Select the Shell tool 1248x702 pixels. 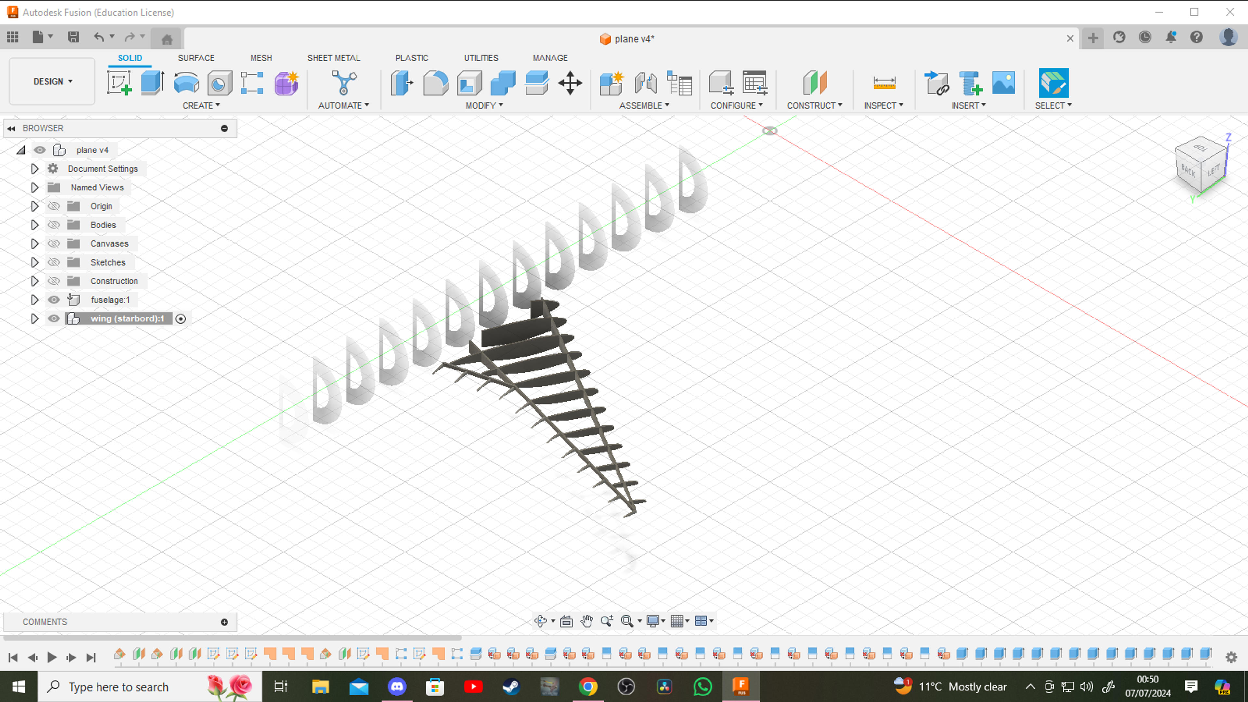click(469, 83)
